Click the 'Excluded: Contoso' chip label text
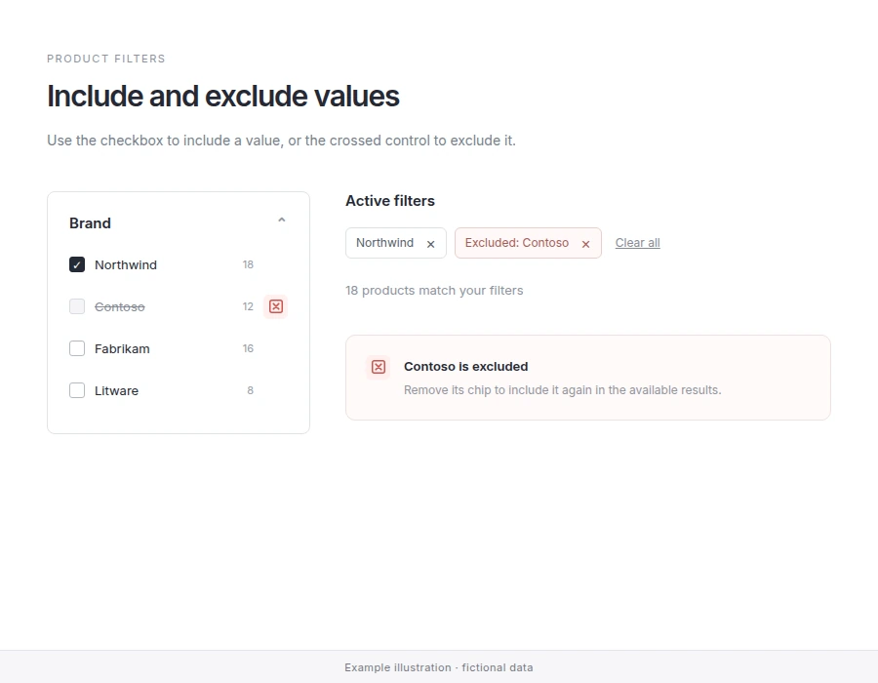Screen dimensions: 878x683 coord(517,243)
